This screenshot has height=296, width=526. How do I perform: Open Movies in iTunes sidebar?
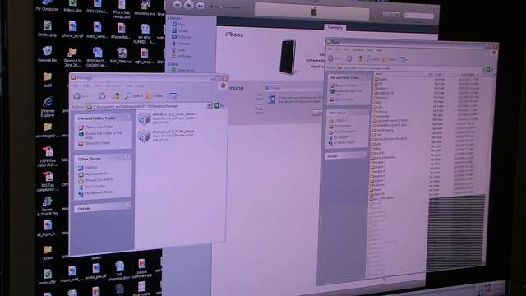point(179,31)
